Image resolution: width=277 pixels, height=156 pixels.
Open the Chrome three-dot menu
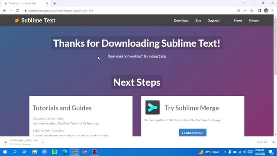coord(273,10)
